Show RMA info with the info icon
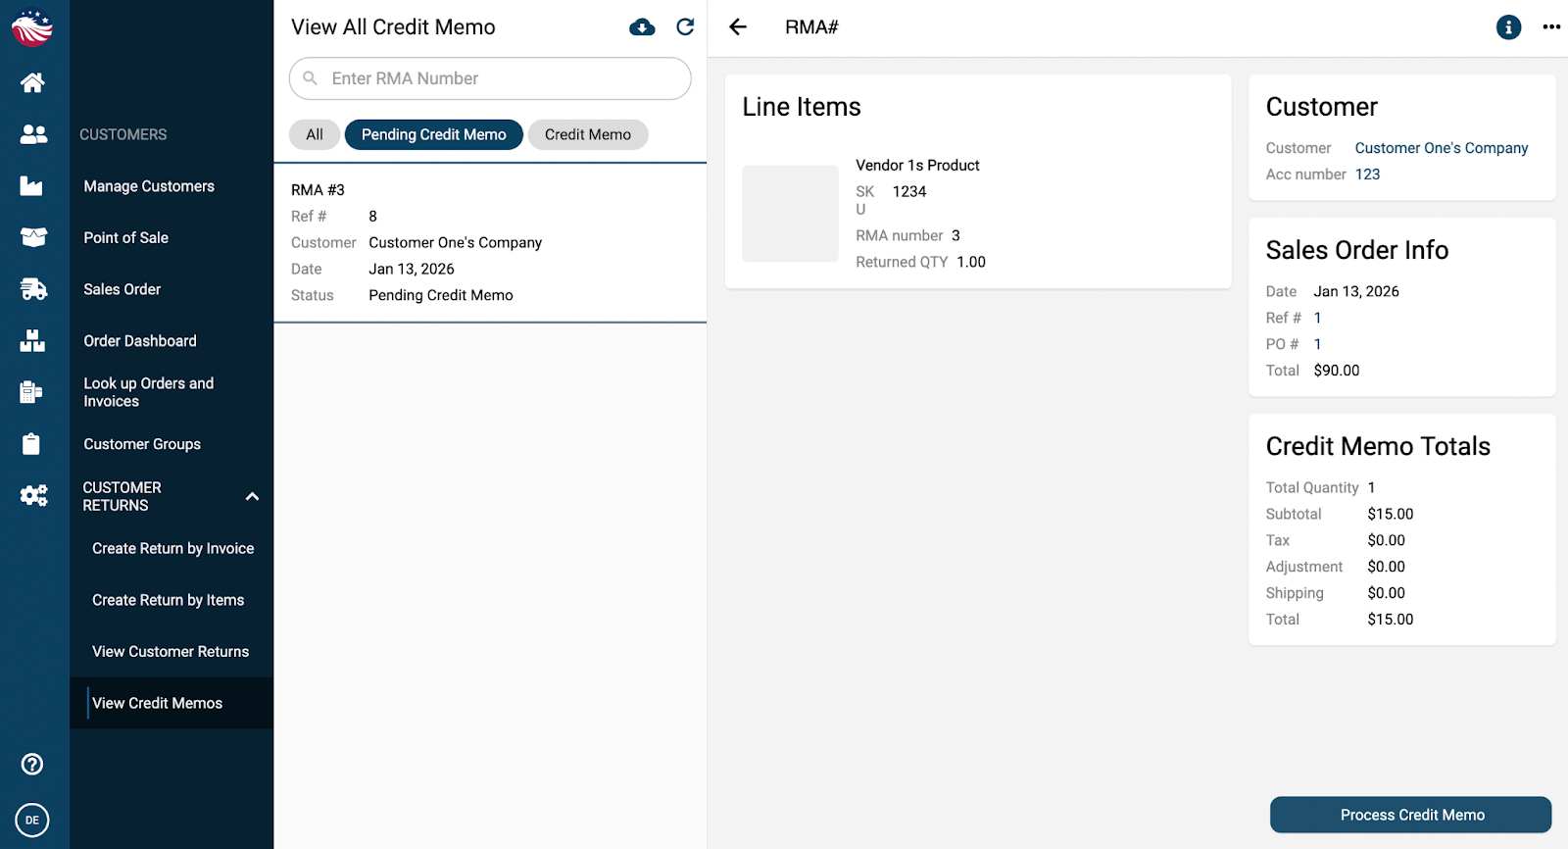This screenshot has height=849, width=1568. point(1508,27)
